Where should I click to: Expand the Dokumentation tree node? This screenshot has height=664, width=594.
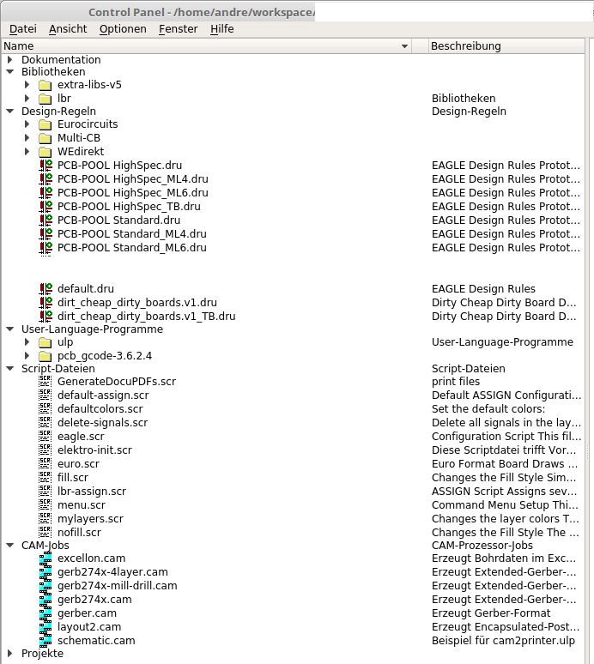10,59
